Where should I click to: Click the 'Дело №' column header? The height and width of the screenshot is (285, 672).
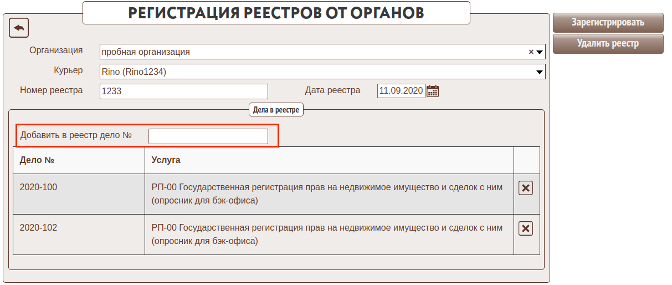[x=37, y=160]
